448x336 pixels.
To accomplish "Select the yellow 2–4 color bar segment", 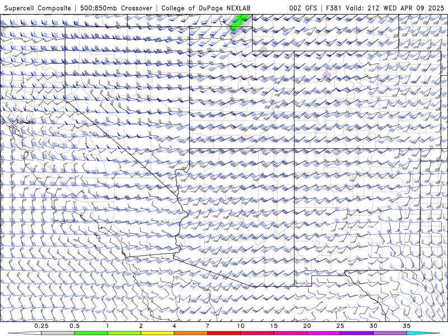I will 157,333.
